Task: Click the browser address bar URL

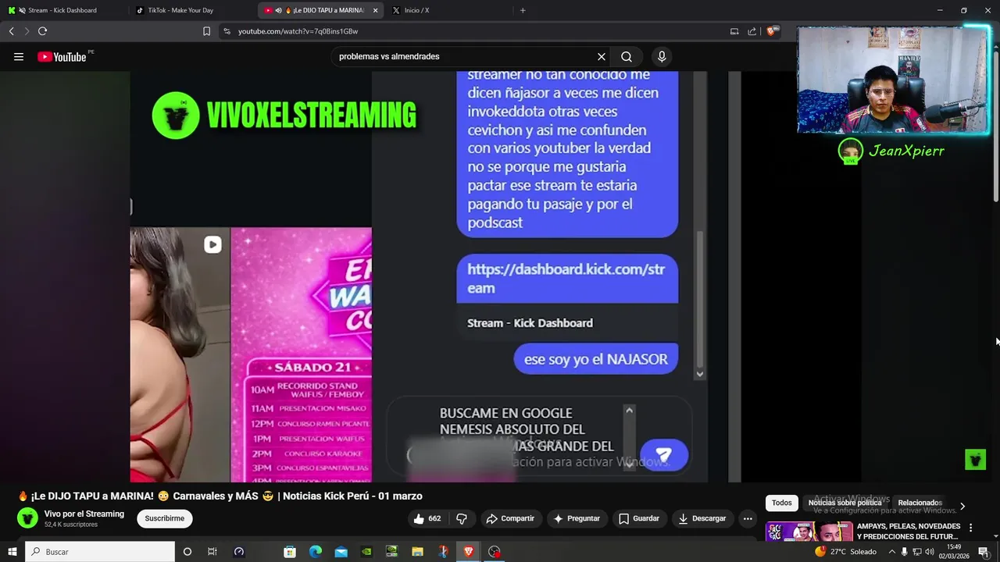Action: 298,31
